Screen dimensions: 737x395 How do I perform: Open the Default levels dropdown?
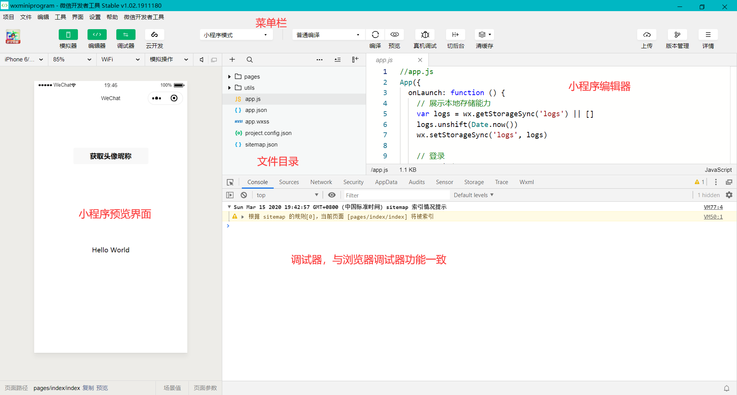click(474, 195)
